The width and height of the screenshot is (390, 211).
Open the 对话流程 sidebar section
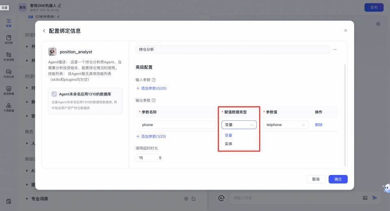coord(9,57)
